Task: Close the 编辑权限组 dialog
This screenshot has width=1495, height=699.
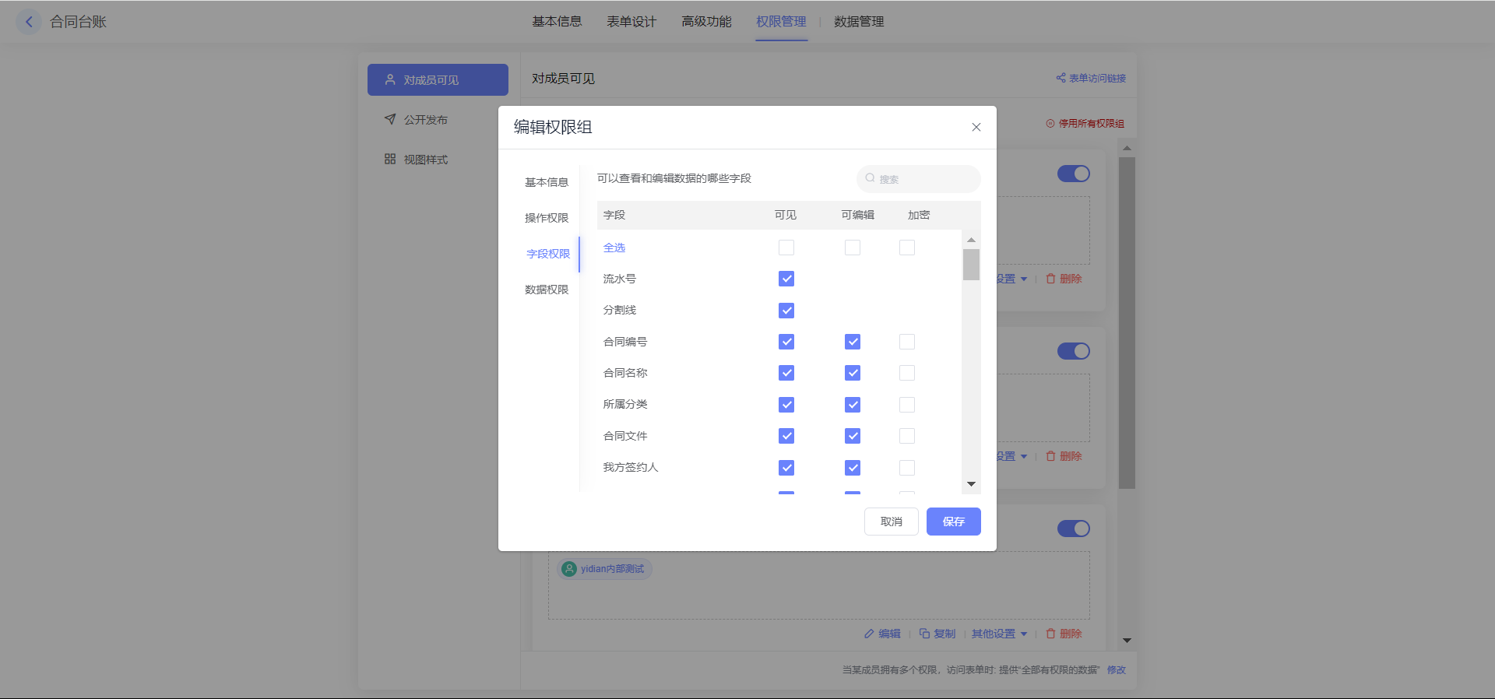Action: 976,127
